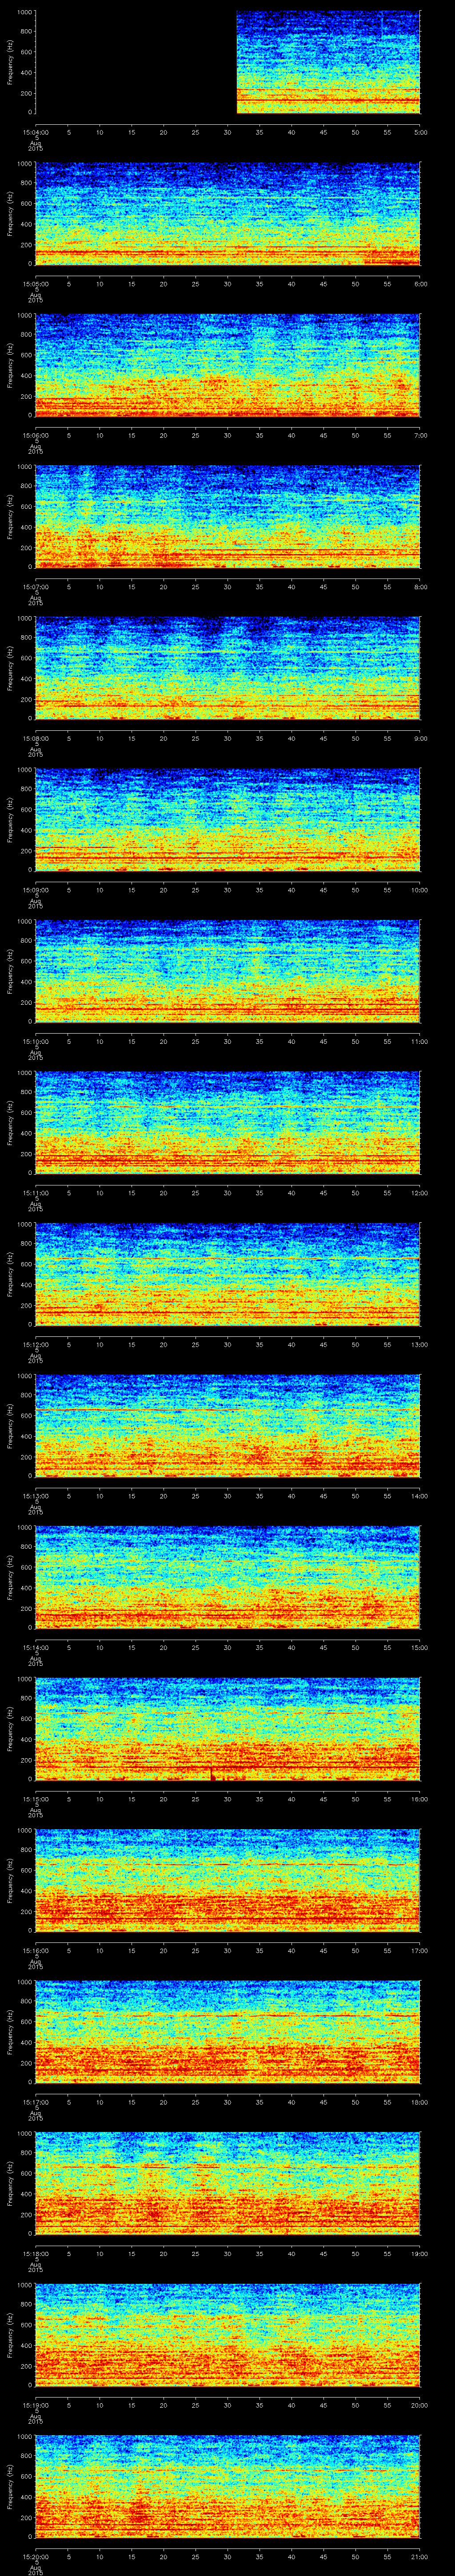Select the spectrogram panel starting at 15:07:00

click(228, 517)
